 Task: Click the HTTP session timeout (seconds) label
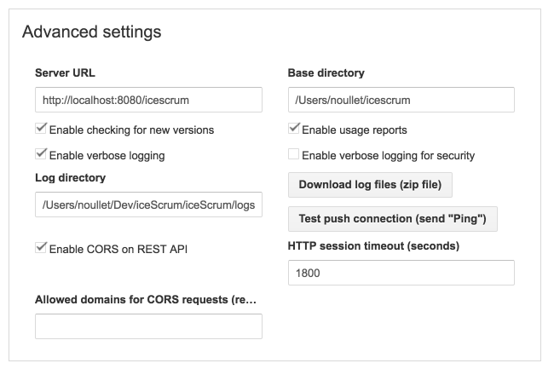point(374,246)
